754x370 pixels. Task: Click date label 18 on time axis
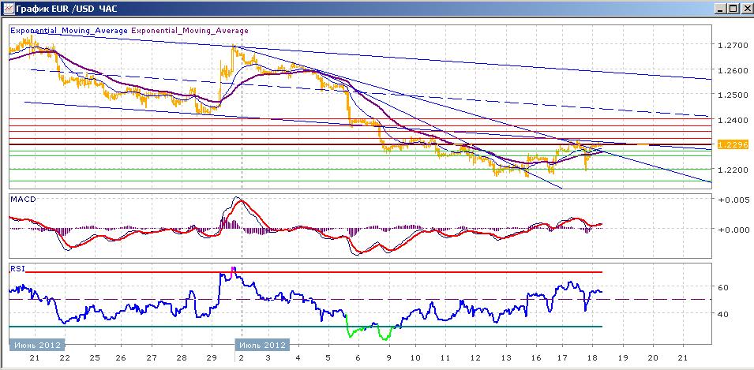(593, 358)
